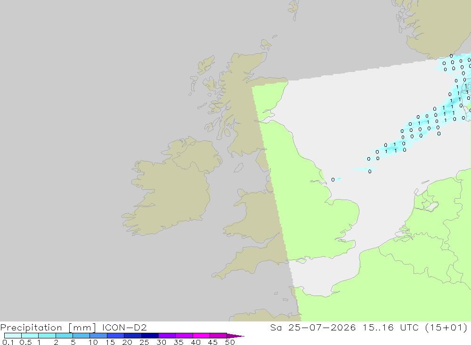The width and height of the screenshot is (471, 345).
Task: Click the 25–30 mm legend color swatch
Action: pyautogui.click(x=150, y=336)
